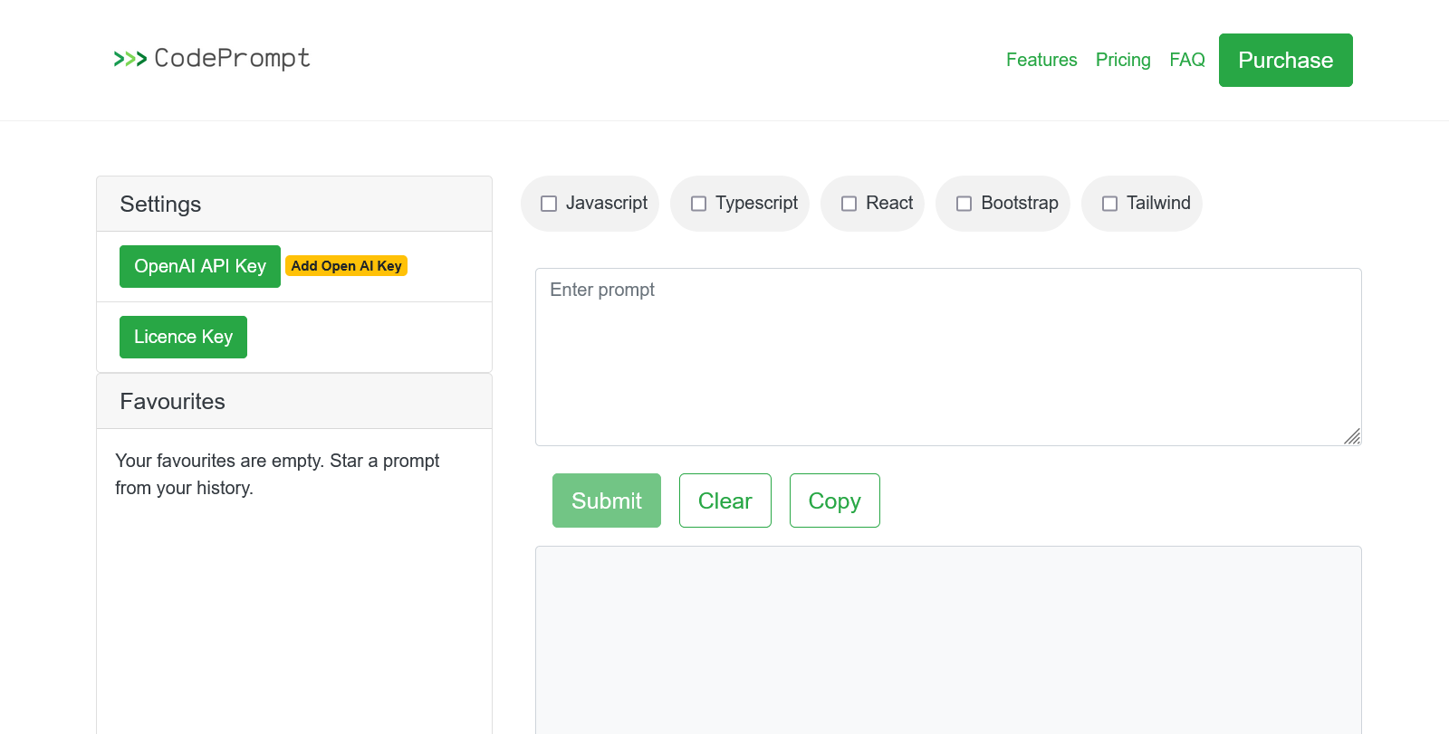The image size is (1449, 734).
Task: Click the Purchase button
Action: click(1286, 61)
